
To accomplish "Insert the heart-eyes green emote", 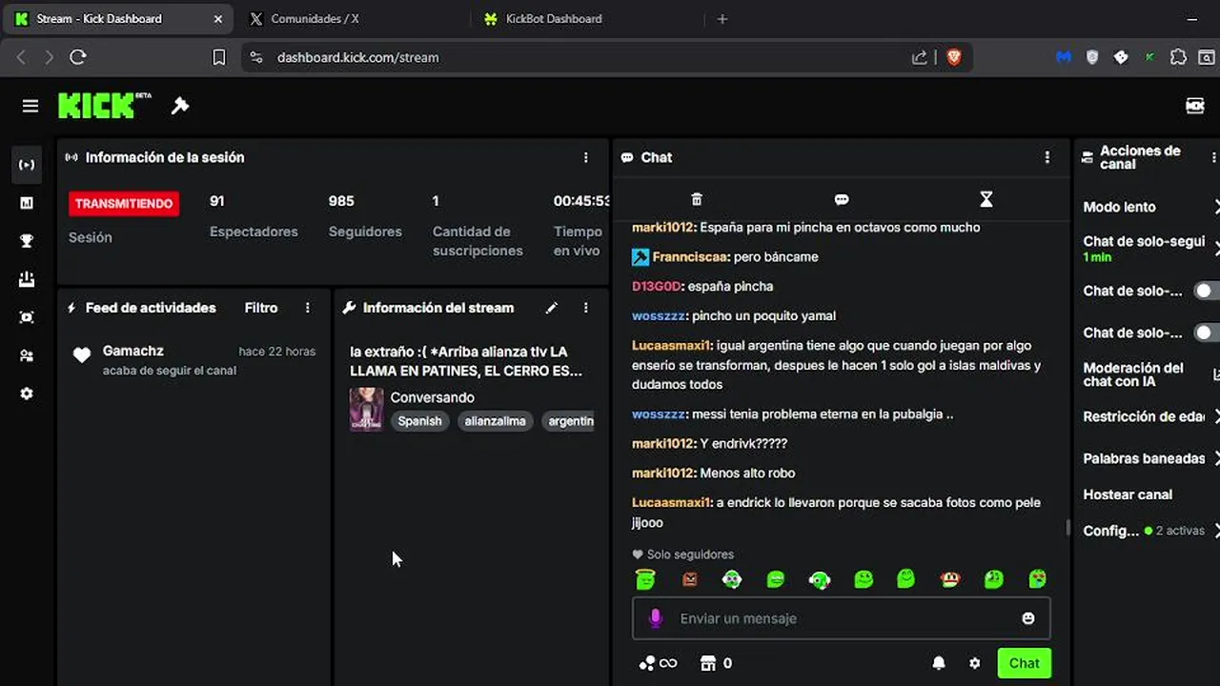I will click(1037, 578).
